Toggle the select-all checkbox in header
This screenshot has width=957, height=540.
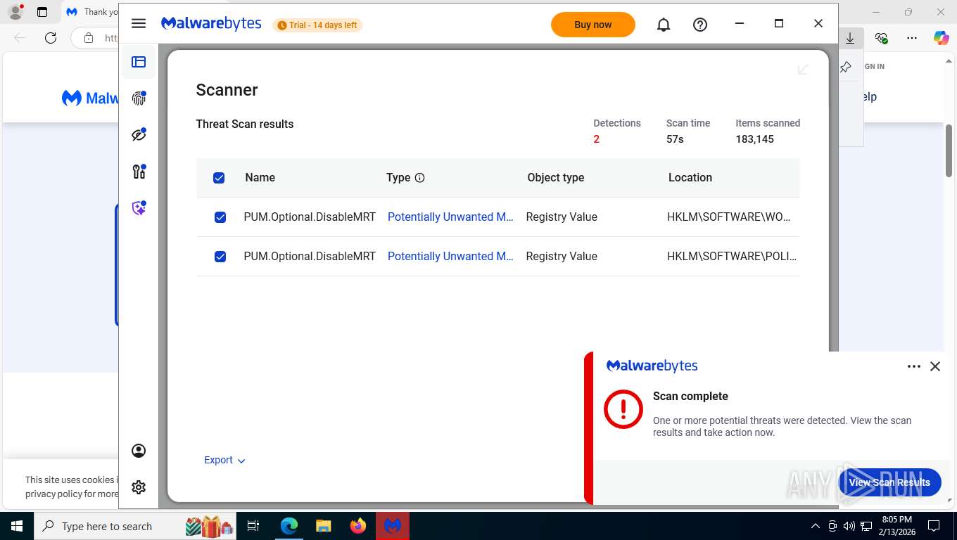click(219, 178)
